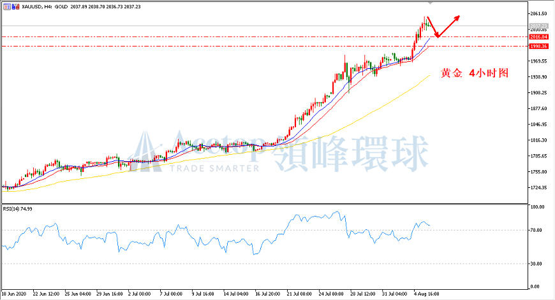Screen dimensions: 555x300
Task: Click the gray chart shift triangle marker
Action: click(431, 3)
